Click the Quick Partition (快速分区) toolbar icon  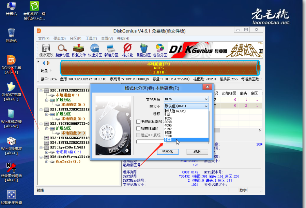(x=95, y=50)
